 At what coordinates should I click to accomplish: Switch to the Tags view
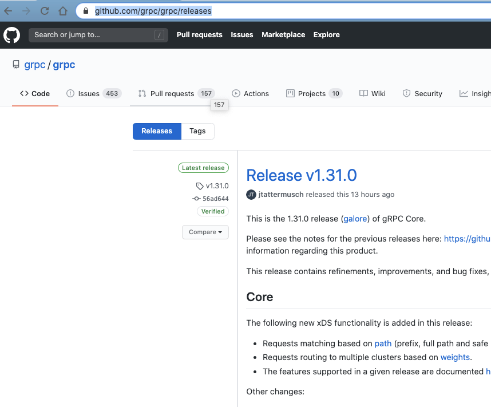(x=197, y=131)
